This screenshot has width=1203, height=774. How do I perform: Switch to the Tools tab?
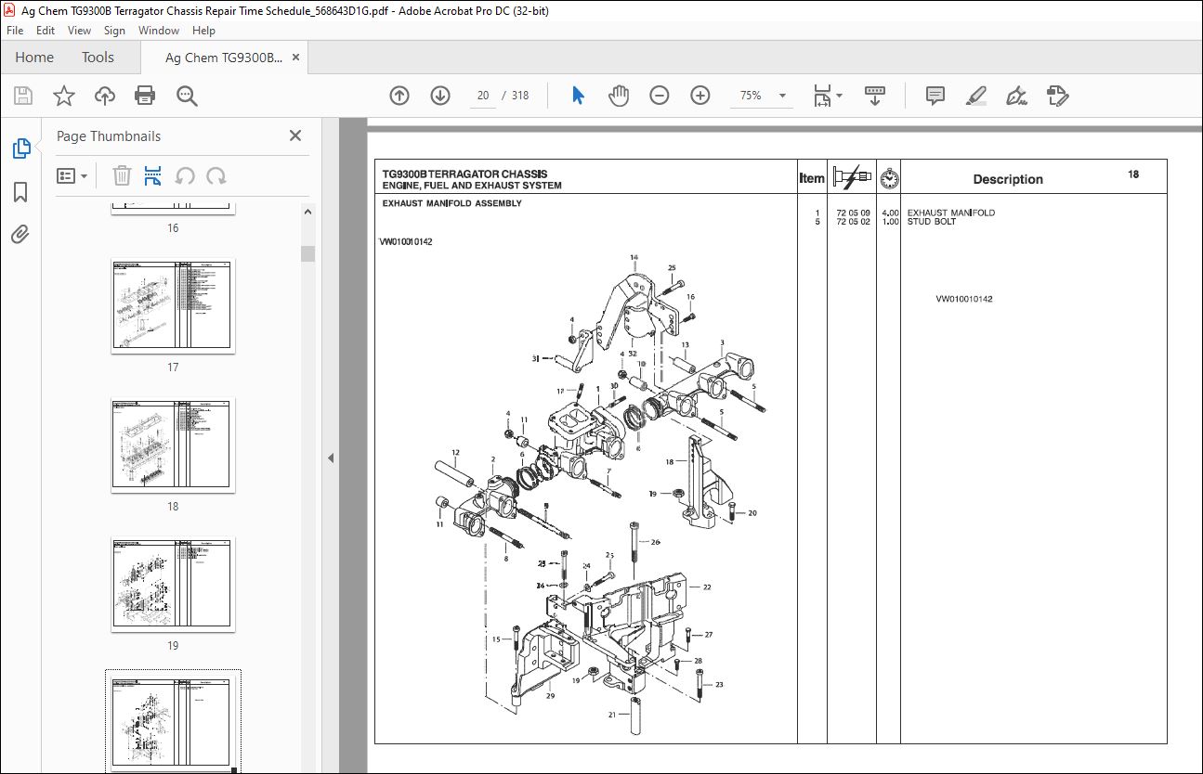[x=98, y=58]
